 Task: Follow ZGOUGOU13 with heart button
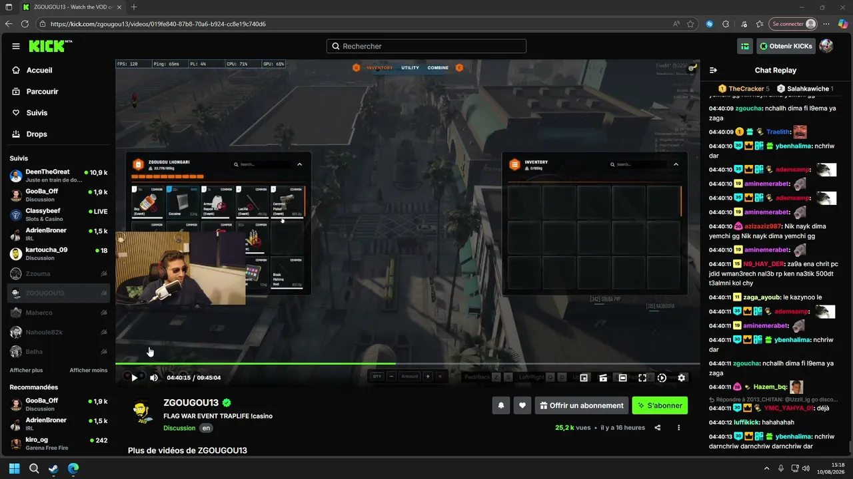(x=522, y=405)
